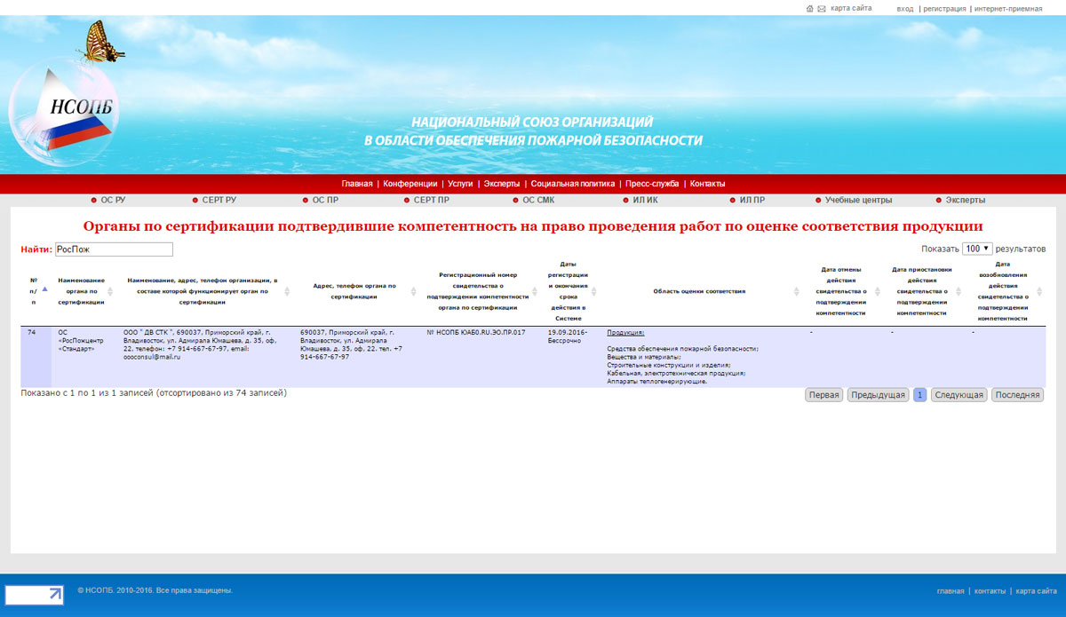Screen dimensions: 1066x617
Task: Click регистрация link
Action: click(x=944, y=9)
